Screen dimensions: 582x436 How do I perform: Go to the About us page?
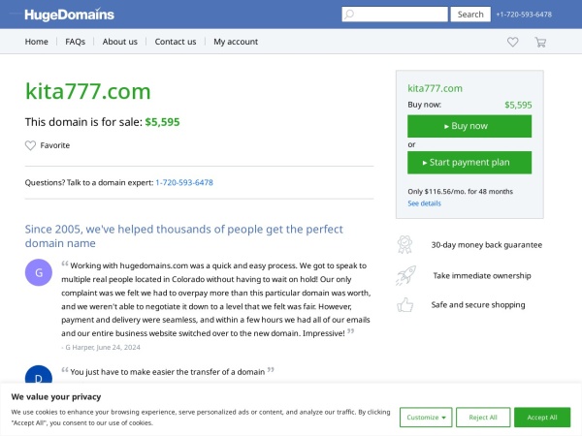pos(120,42)
